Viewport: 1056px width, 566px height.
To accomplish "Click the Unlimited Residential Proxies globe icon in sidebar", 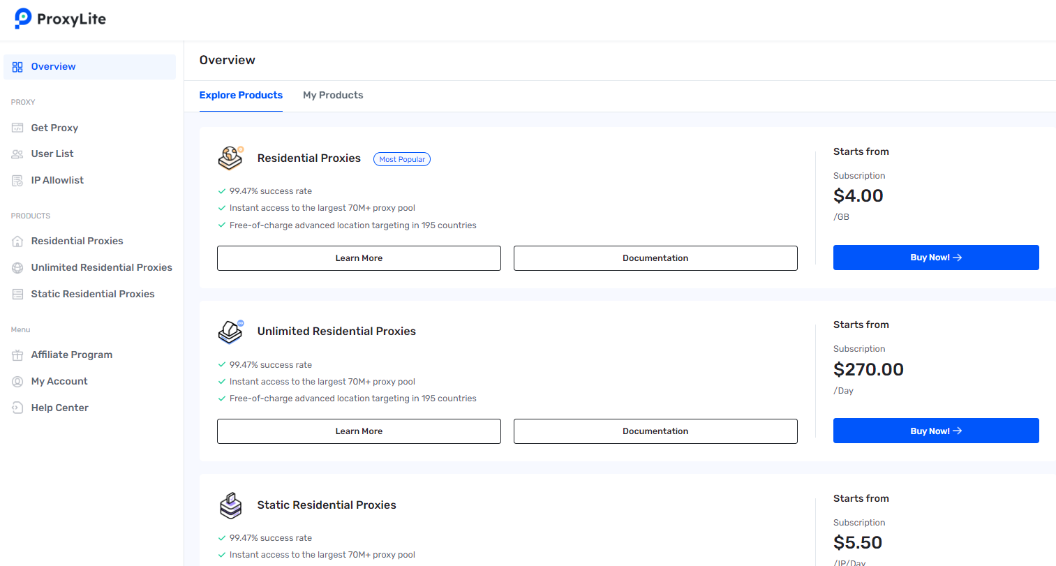I will pos(17,267).
